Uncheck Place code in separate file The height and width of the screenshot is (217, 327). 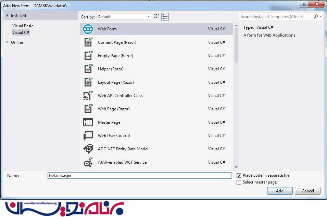click(239, 175)
